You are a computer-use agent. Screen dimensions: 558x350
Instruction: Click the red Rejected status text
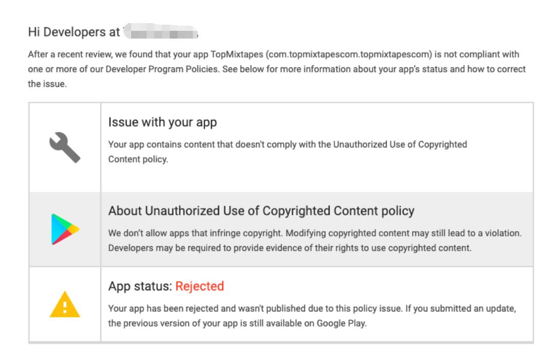(x=200, y=286)
